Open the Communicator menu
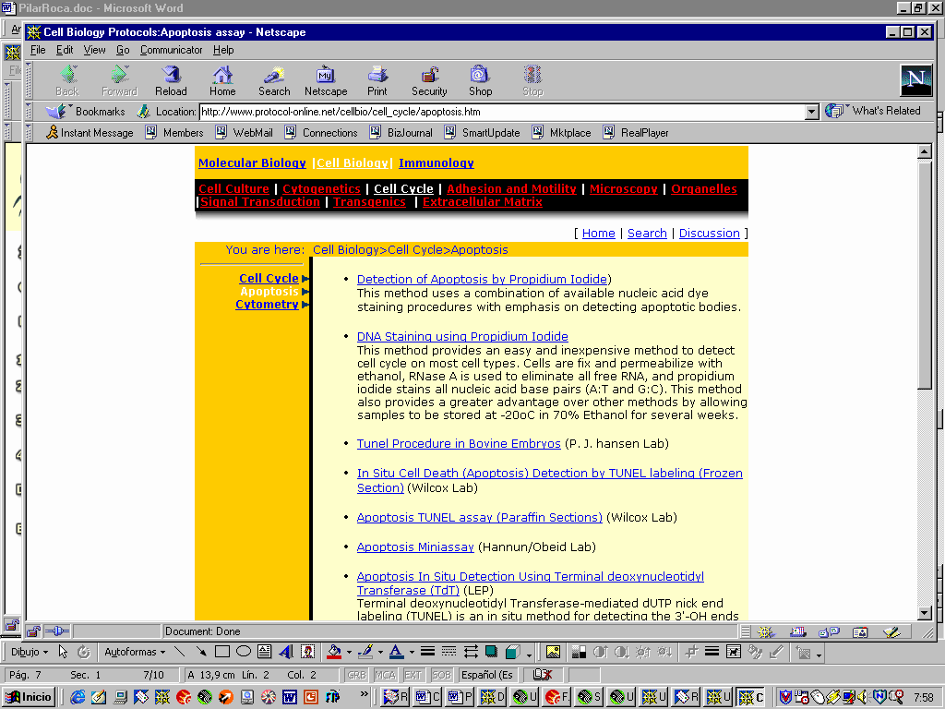945x709 pixels. point(172,50)
